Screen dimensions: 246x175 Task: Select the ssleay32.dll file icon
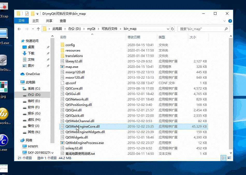pos(62,148)
